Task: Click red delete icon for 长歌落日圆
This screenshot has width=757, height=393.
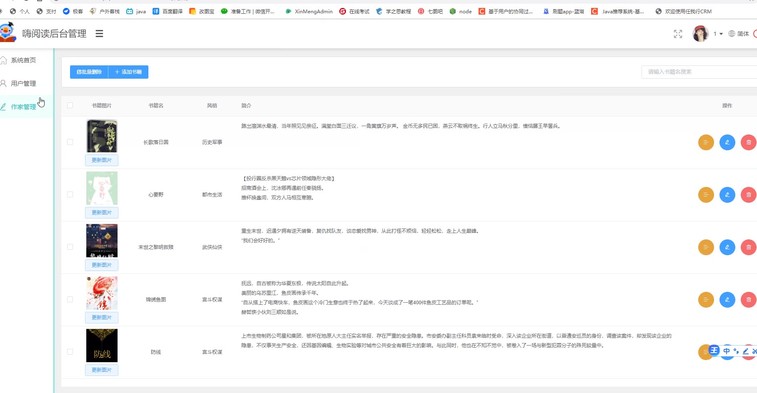Action: click(x=749, y=142)
